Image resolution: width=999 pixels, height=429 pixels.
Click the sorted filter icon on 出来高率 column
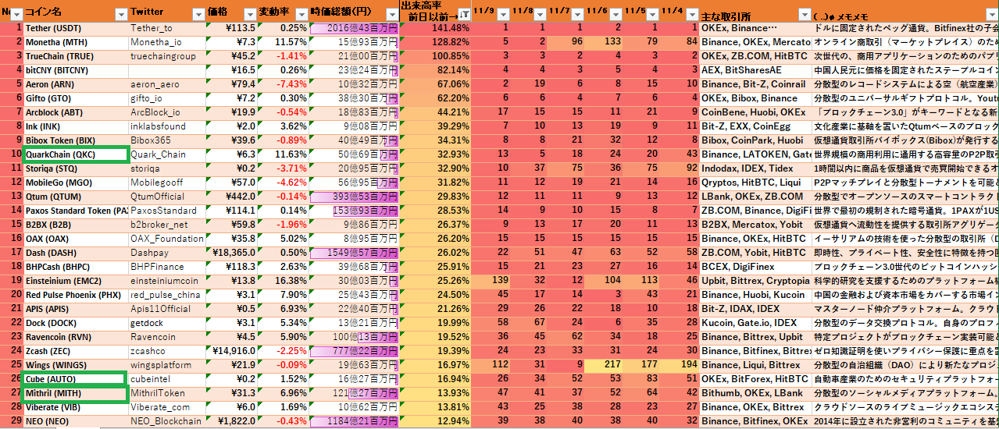click(464, 14)
